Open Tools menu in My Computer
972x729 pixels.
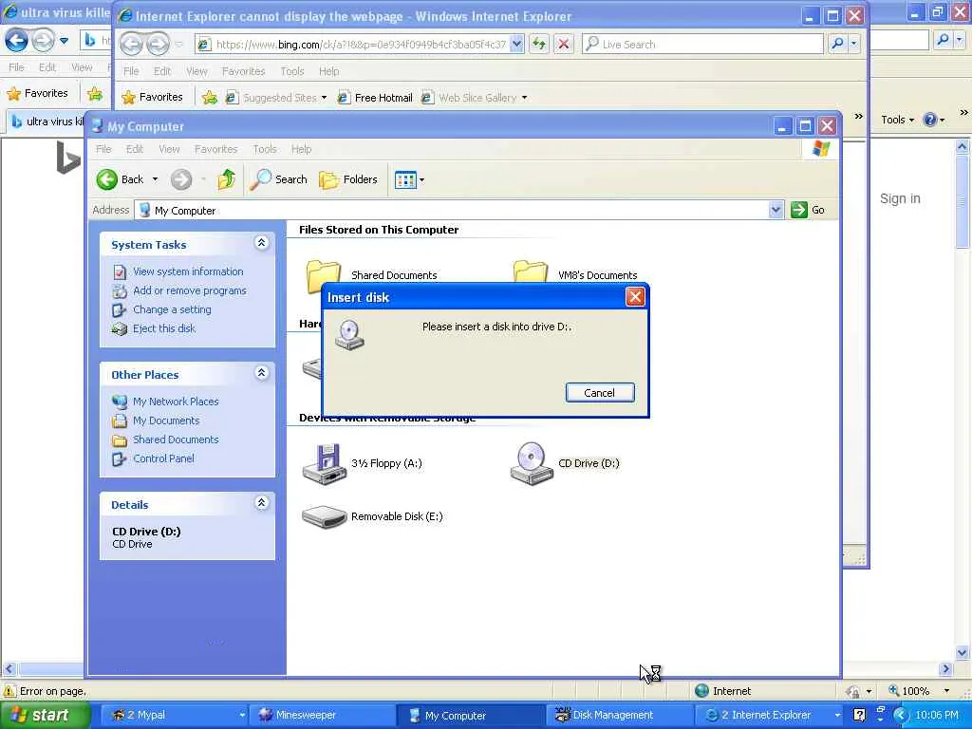265,149
